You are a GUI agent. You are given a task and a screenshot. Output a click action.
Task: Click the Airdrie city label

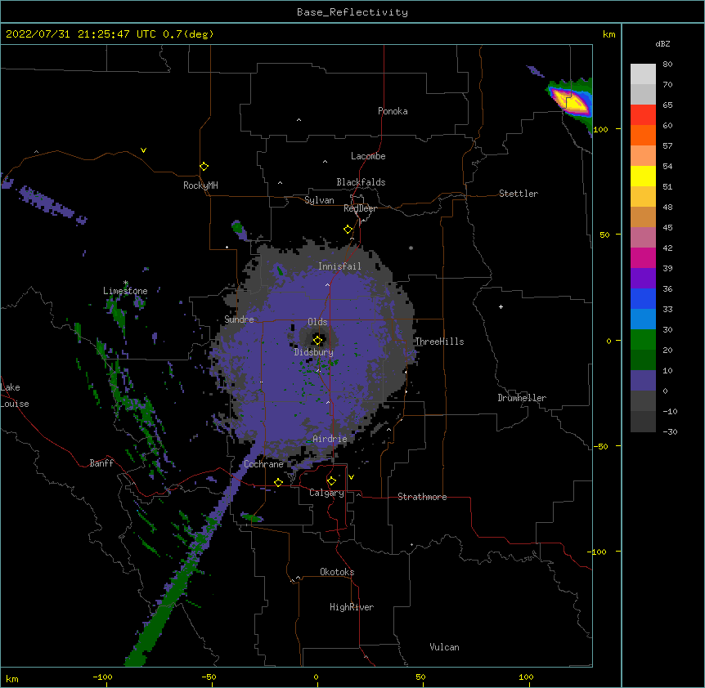click(x=330, y=439)
